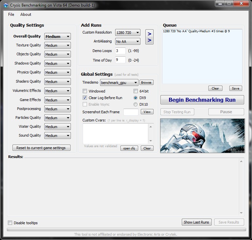Open the AntiAliasing dropdown
The width and height of the screenshot is (252, 240).
[x=128, y=41]
